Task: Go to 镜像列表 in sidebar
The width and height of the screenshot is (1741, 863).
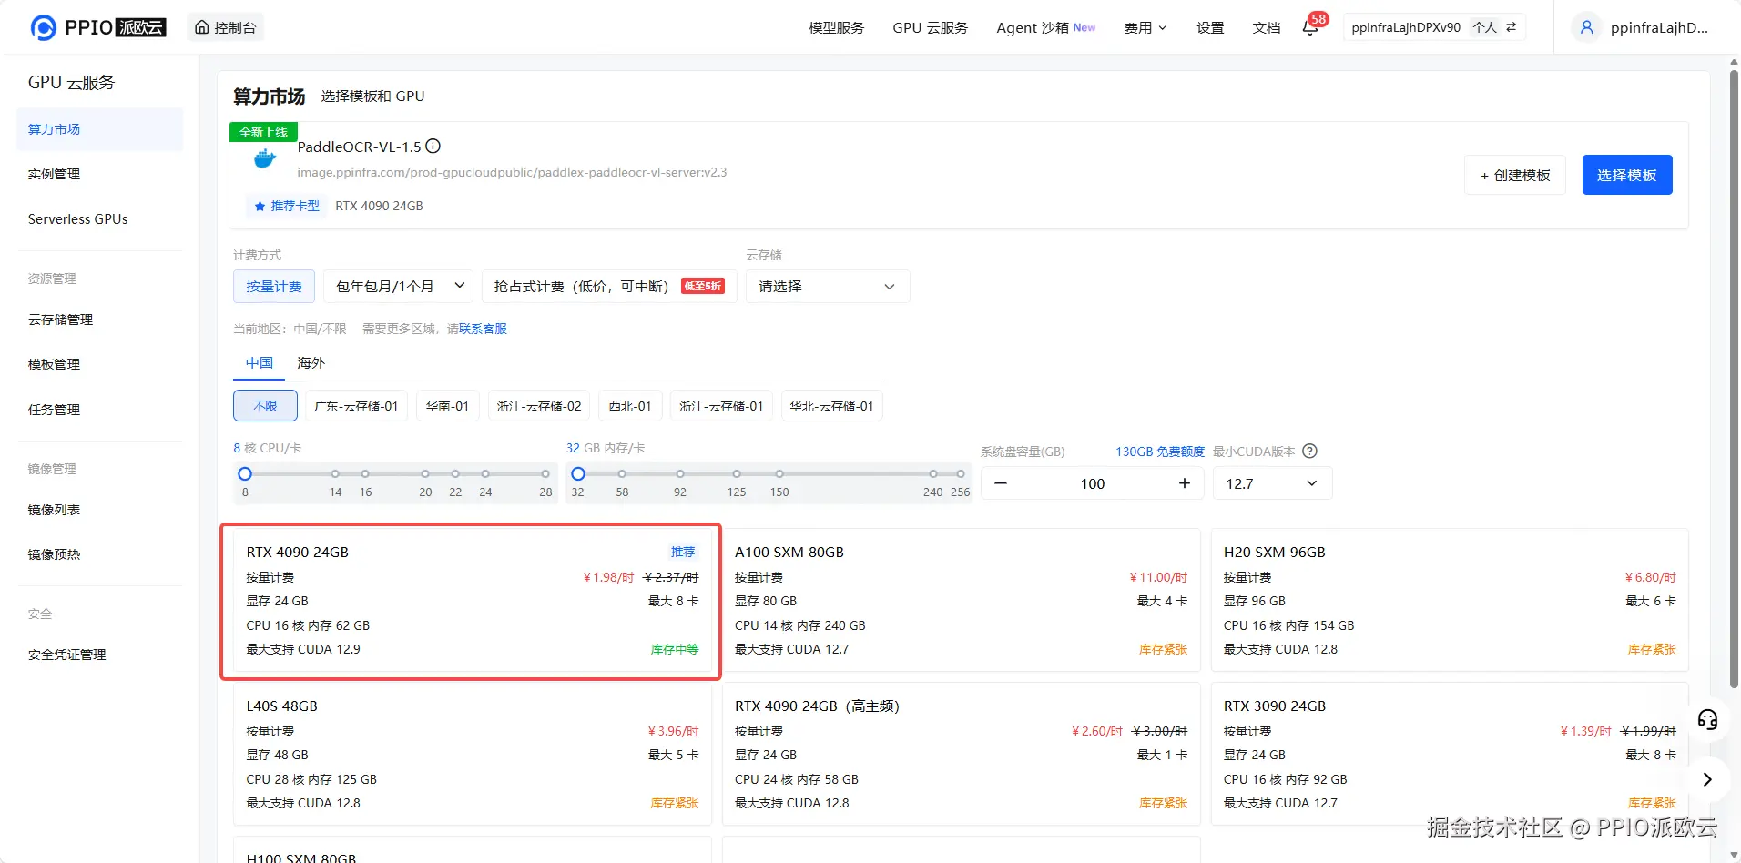Action: coord(100,510)
